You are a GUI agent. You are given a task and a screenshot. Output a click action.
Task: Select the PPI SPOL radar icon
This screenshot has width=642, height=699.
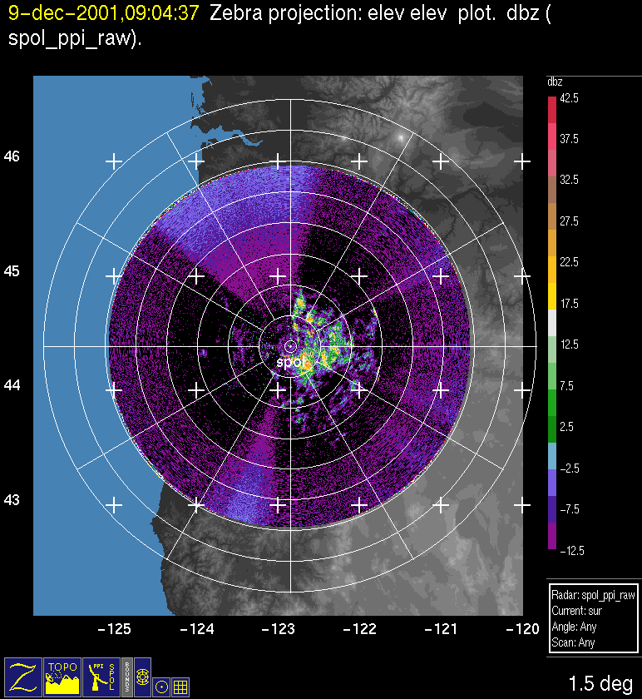point(101,676)
